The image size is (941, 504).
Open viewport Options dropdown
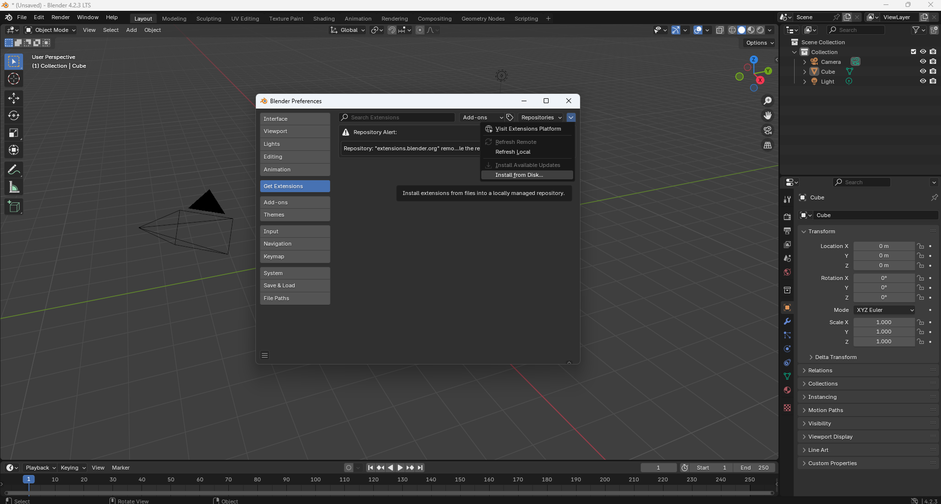tap(760, 43)
